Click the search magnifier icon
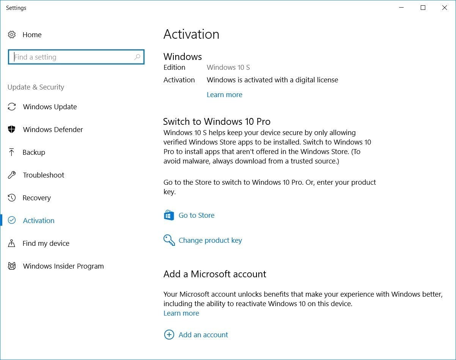Viewport: 456px width, 360px height. pos(137,57)
